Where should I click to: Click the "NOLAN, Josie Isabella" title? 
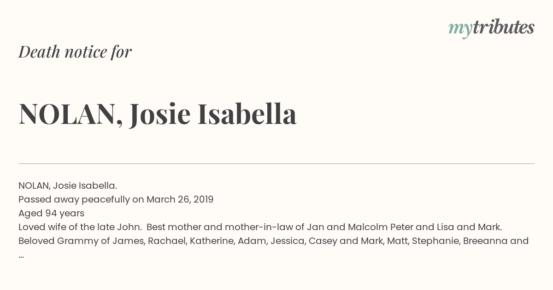point(158,114)
